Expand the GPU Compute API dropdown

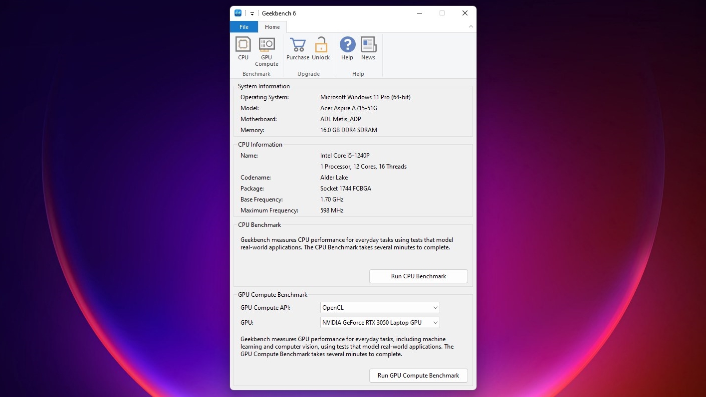(x=380, y=308)
